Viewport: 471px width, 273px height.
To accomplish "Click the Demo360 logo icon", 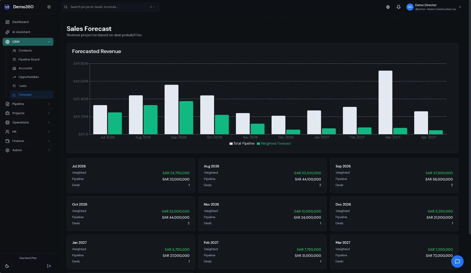I will pyautogui.click(x=7, y=7).
